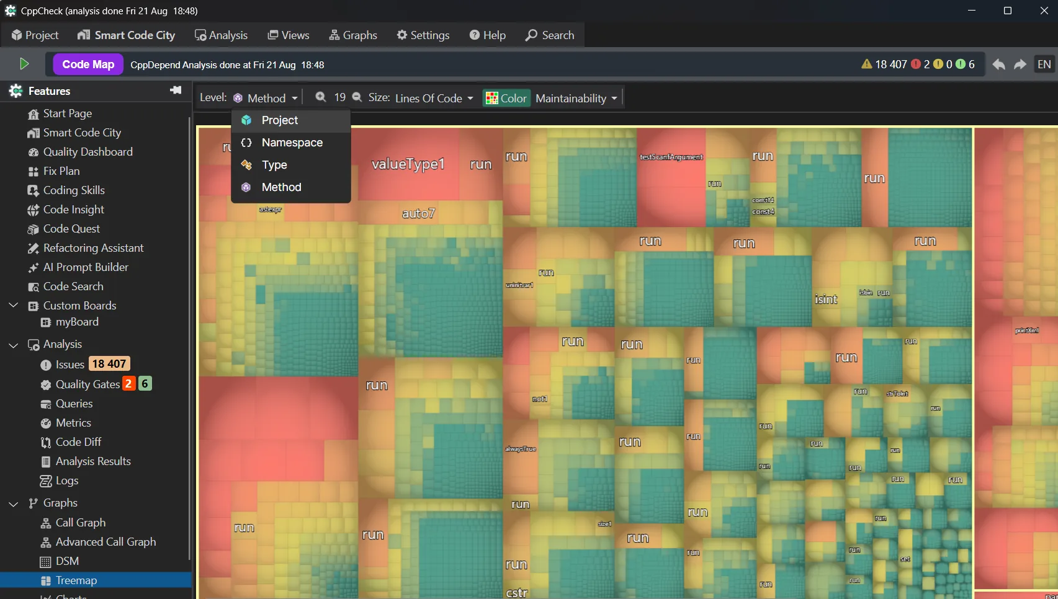The width and height of the screenshot is (1058, 599).
Task: Click zoom level value 19
Action: click(x=339, y=97)
